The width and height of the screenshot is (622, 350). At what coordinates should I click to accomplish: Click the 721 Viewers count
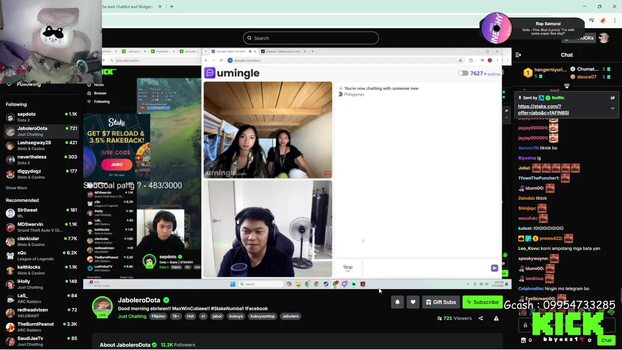454,318
